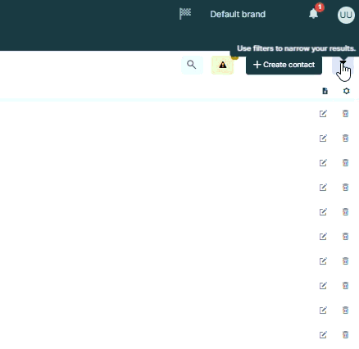
Task: Edit the second contact row
Action: click(x=323, y=138)
